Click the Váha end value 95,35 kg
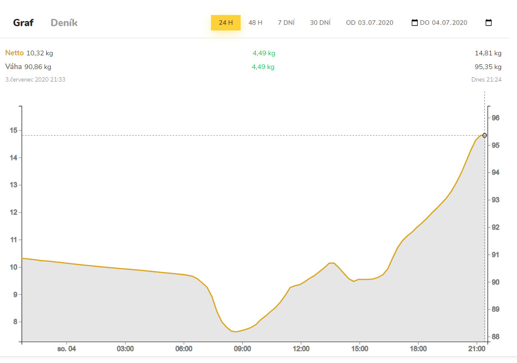517x363 pixels. point(488,67)
